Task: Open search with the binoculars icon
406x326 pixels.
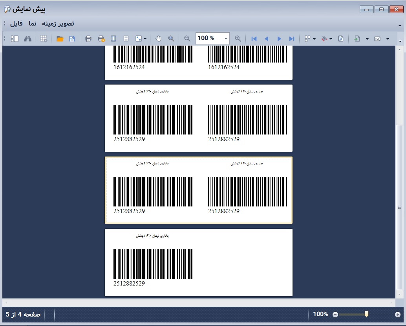Action: pyautogui.click(x=27, y=39)
